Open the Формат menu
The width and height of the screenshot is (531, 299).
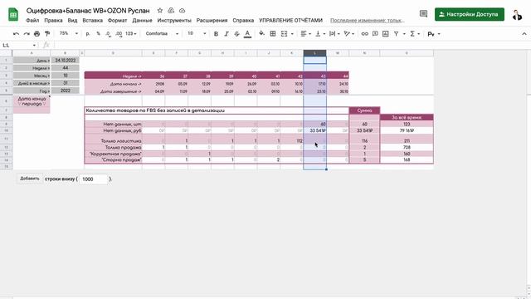tap(117, 20)
